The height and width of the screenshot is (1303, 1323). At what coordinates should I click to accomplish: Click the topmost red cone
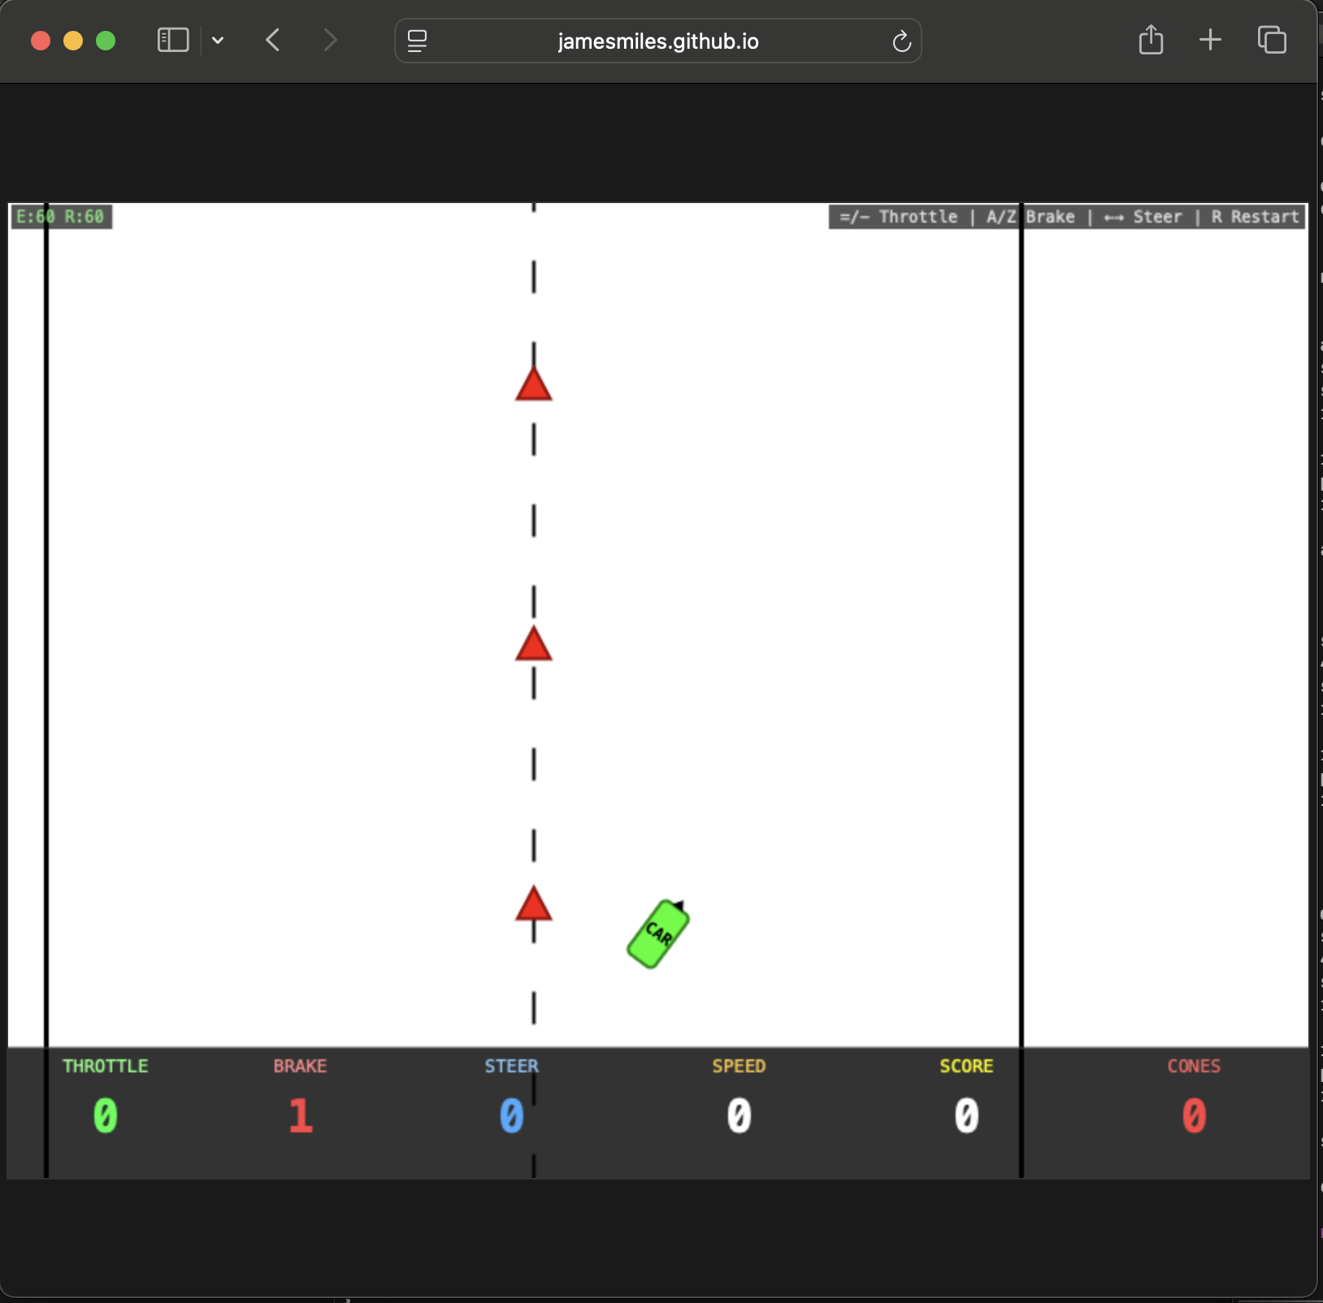click(x=534, y=384)
